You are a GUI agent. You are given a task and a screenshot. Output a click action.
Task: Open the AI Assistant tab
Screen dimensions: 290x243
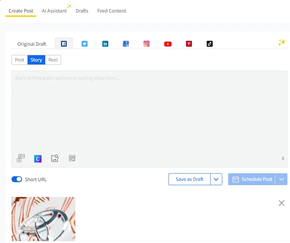coord(54,11)
